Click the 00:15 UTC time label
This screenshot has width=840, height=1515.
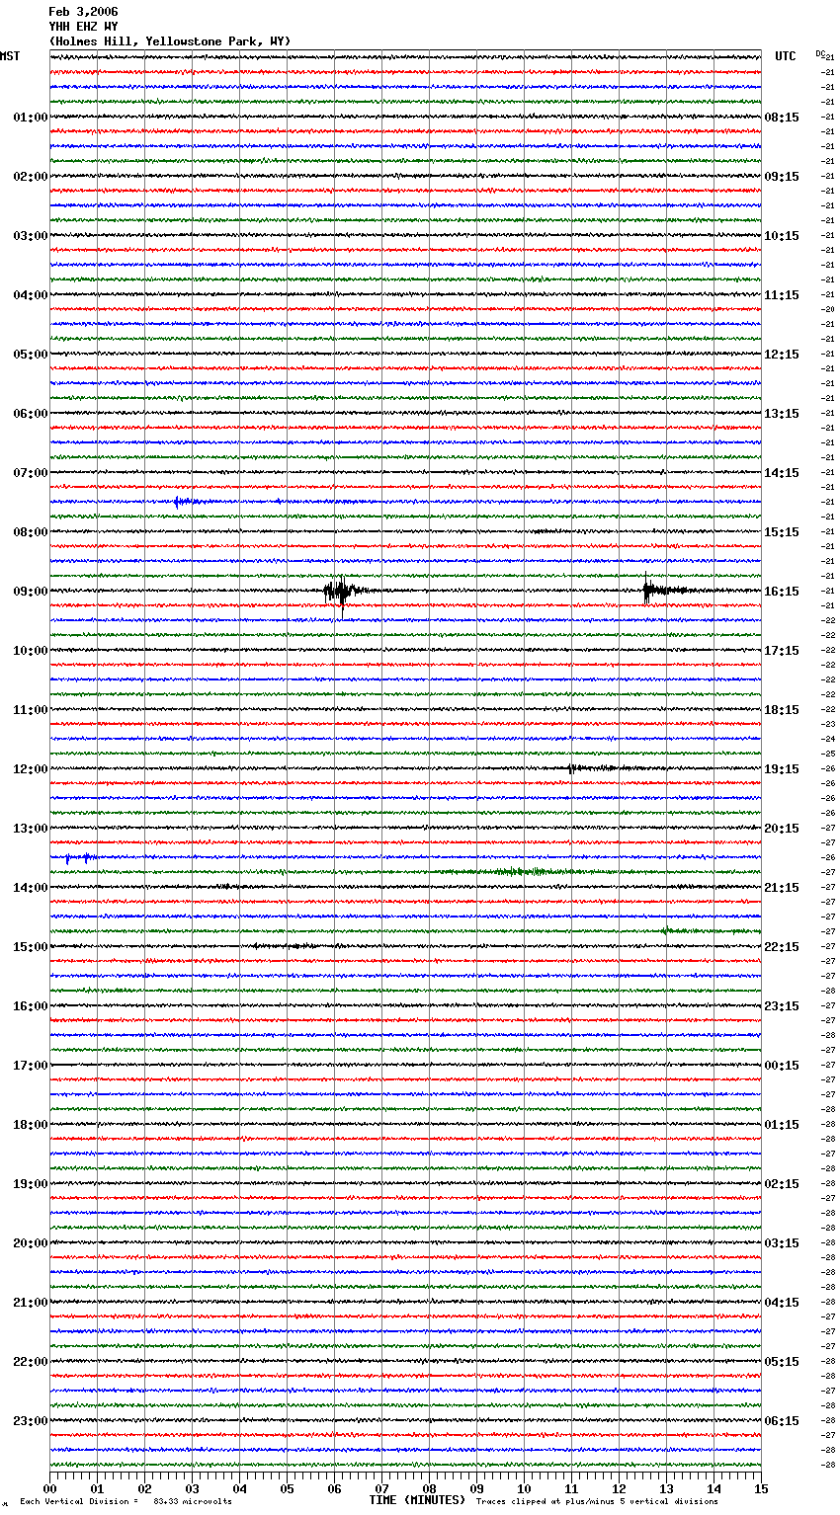coord(782,1066)
